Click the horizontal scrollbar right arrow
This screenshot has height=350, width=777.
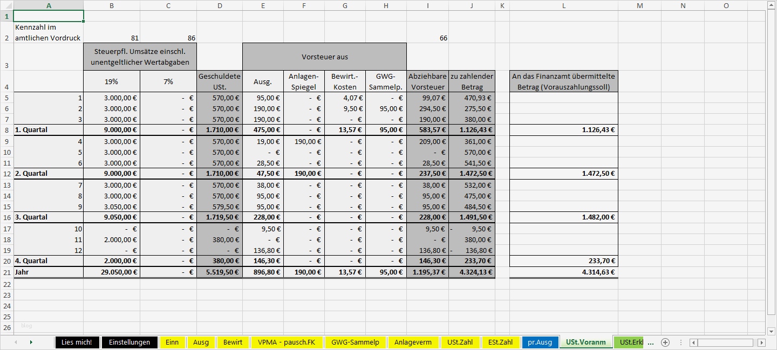click(762, 342)
